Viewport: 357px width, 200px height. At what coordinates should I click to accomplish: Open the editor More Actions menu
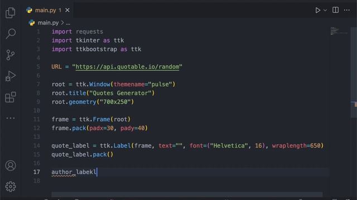[347, 10]
